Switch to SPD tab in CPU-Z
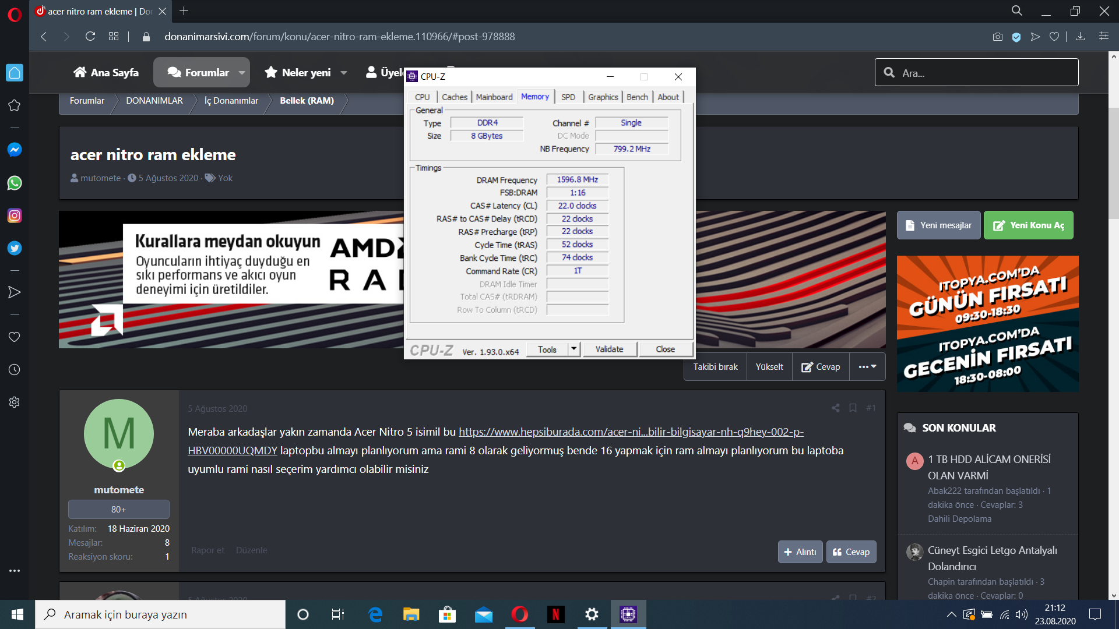 pos(568,97)
